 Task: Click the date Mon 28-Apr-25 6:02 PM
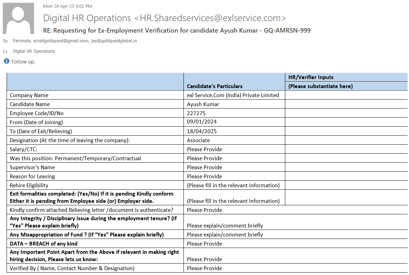(67, 6)
